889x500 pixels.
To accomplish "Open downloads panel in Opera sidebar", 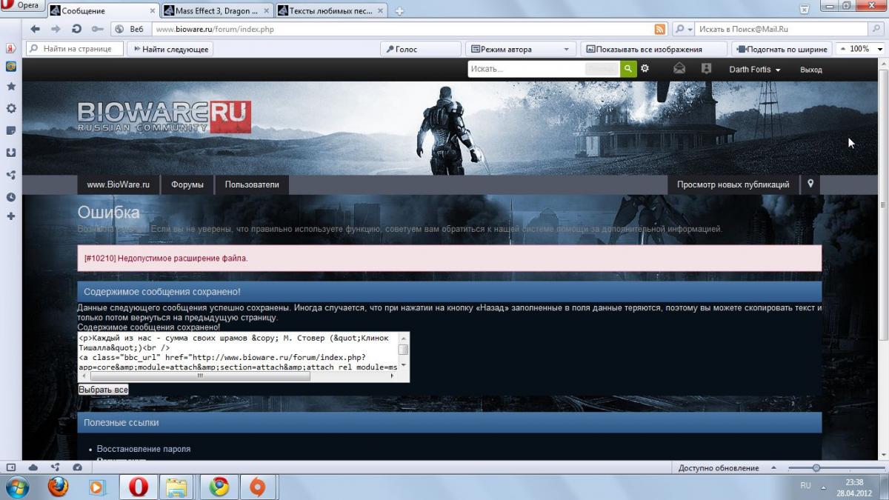I will click(11, 153).
